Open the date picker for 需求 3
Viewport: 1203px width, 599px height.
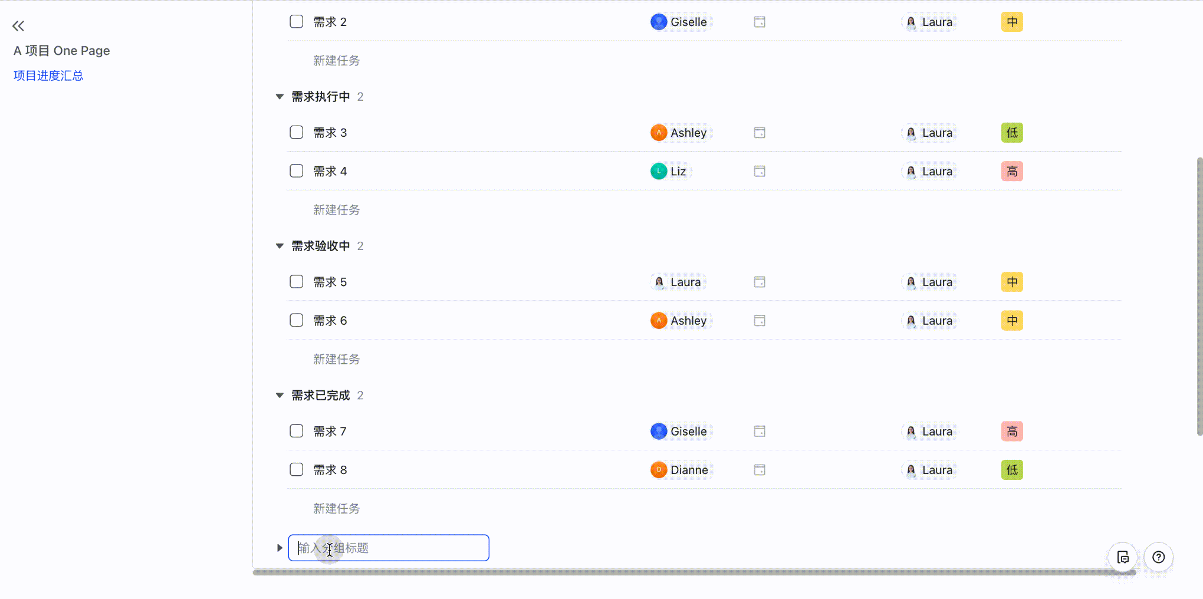pos(760,133)
